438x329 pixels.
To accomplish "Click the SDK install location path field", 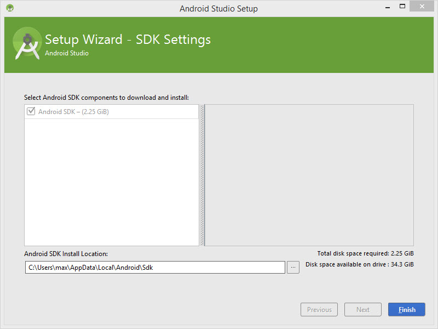I will [x=155, y=268].
